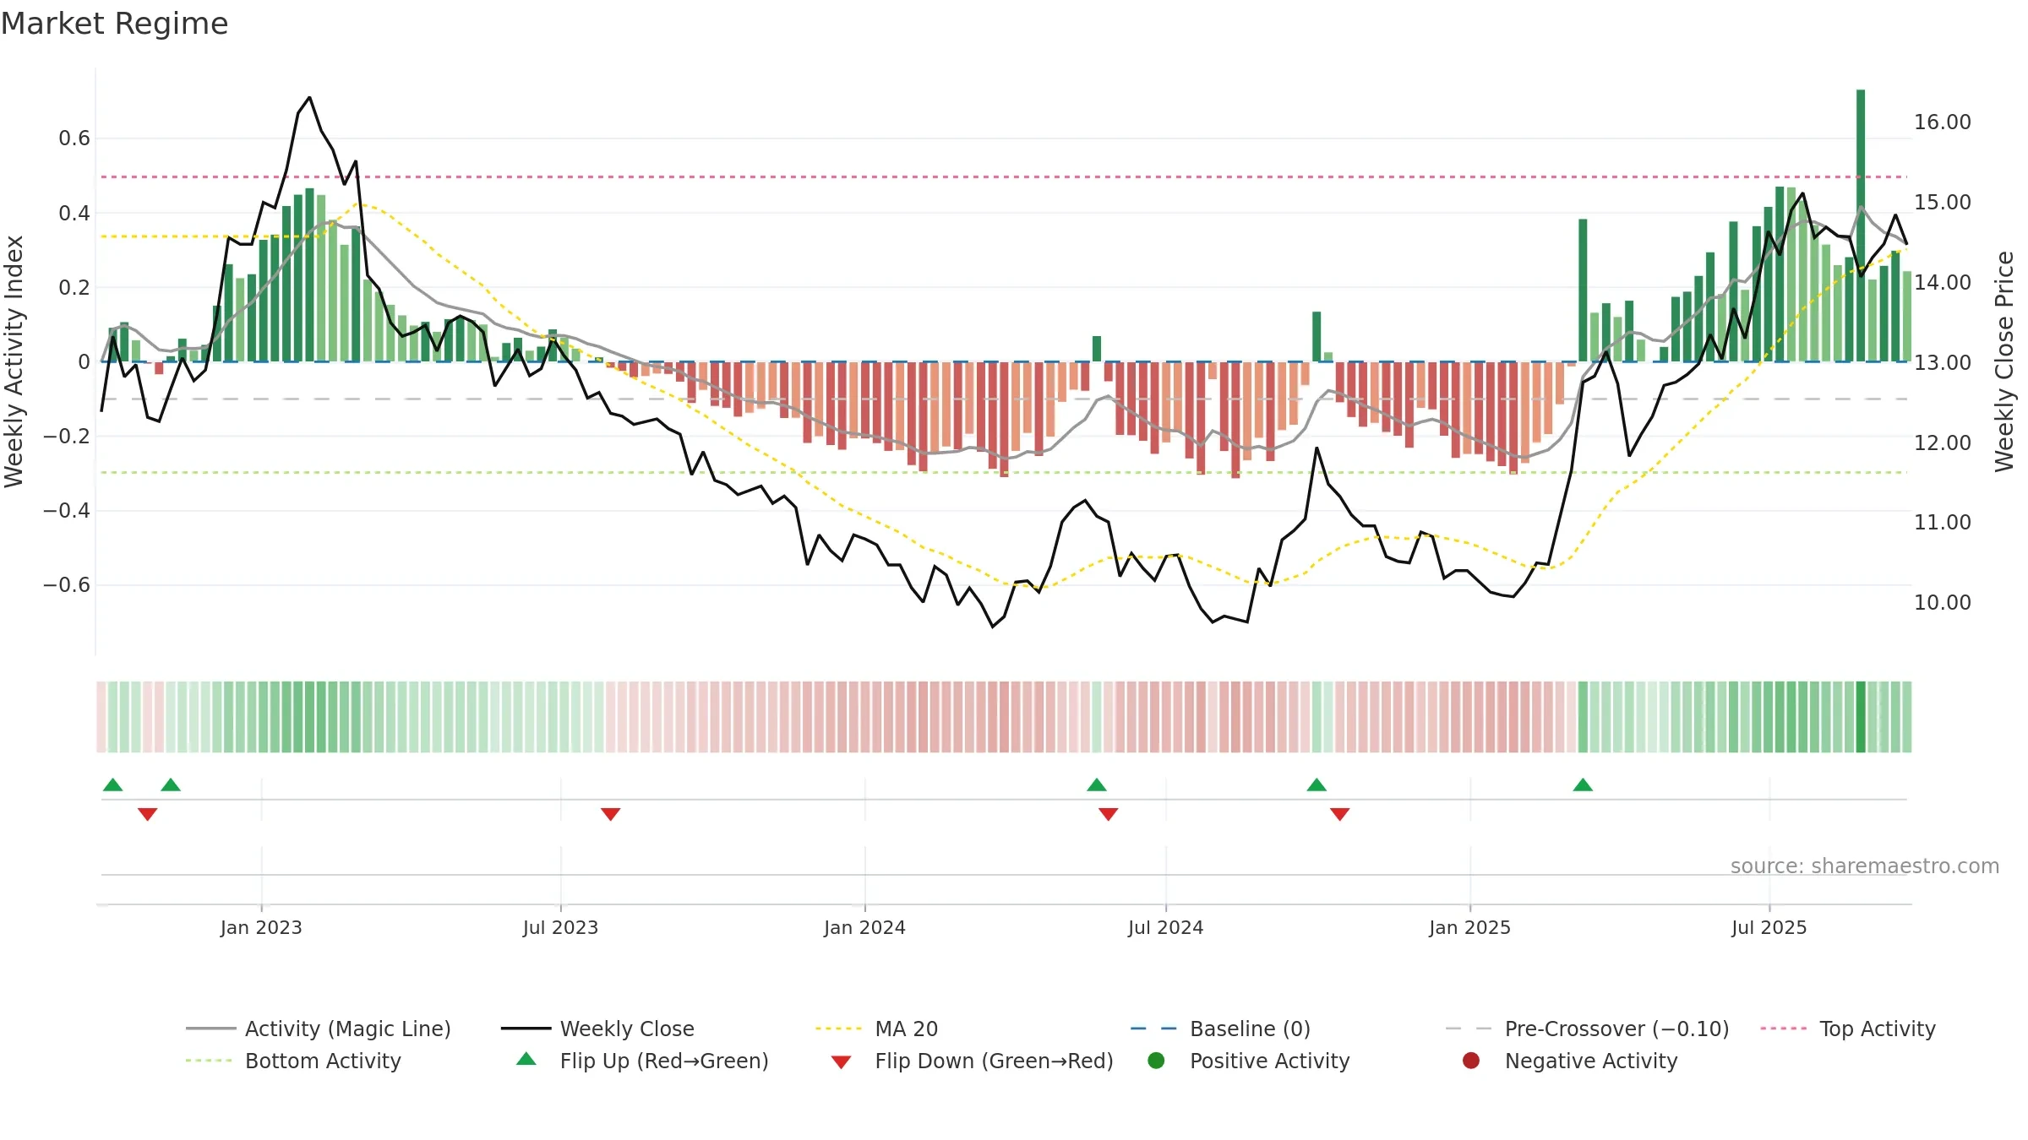
Task: Click the Weekly Close peak near early 2023
Action: pos(309,98)
